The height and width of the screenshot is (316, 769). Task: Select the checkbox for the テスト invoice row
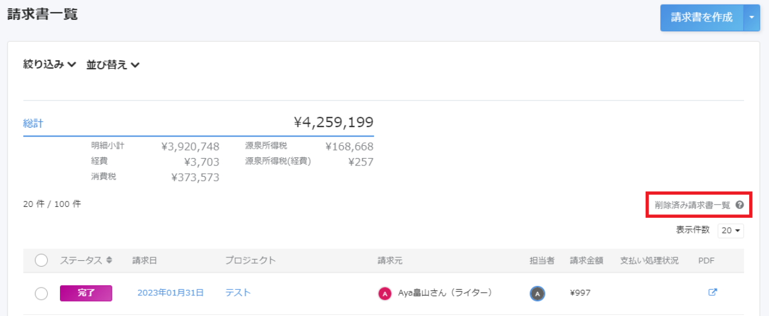click(41, 293)
